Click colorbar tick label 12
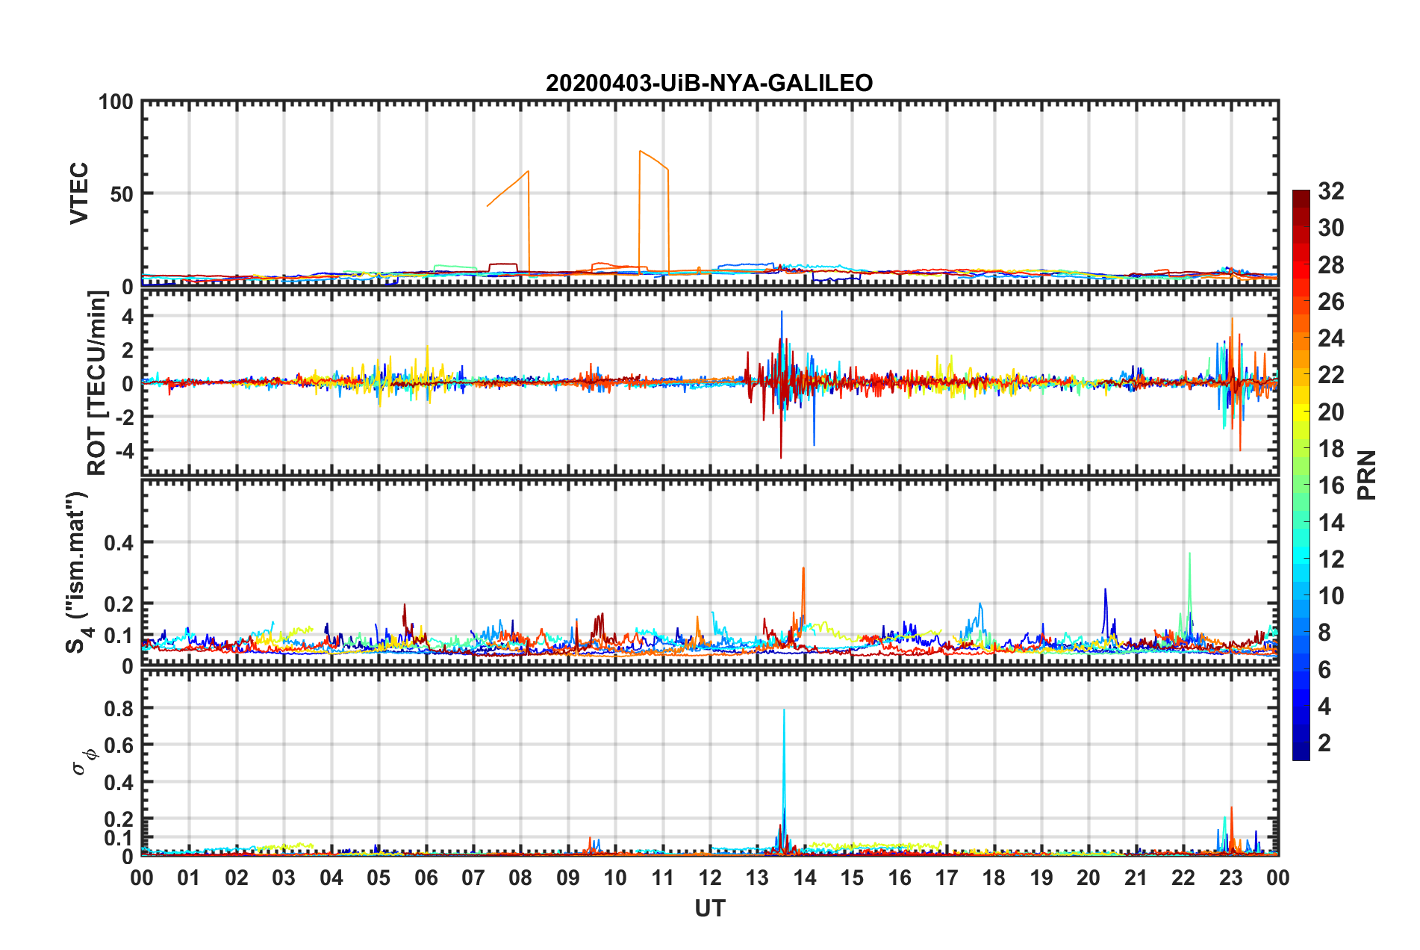This screenshot has width=1420, height=950. click(1330, 559)
